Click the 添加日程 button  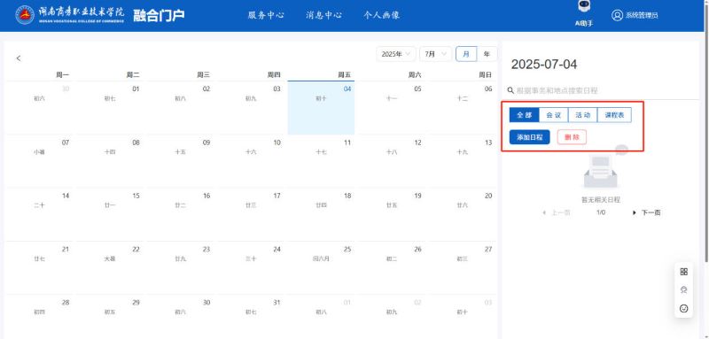point(529,137)
